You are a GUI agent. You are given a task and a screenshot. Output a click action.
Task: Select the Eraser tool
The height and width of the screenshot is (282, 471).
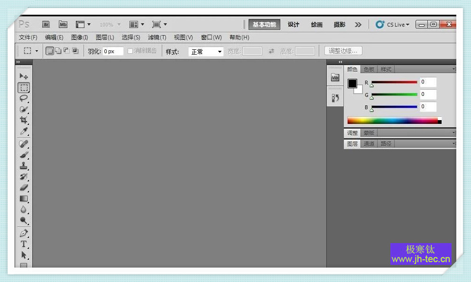24,188
